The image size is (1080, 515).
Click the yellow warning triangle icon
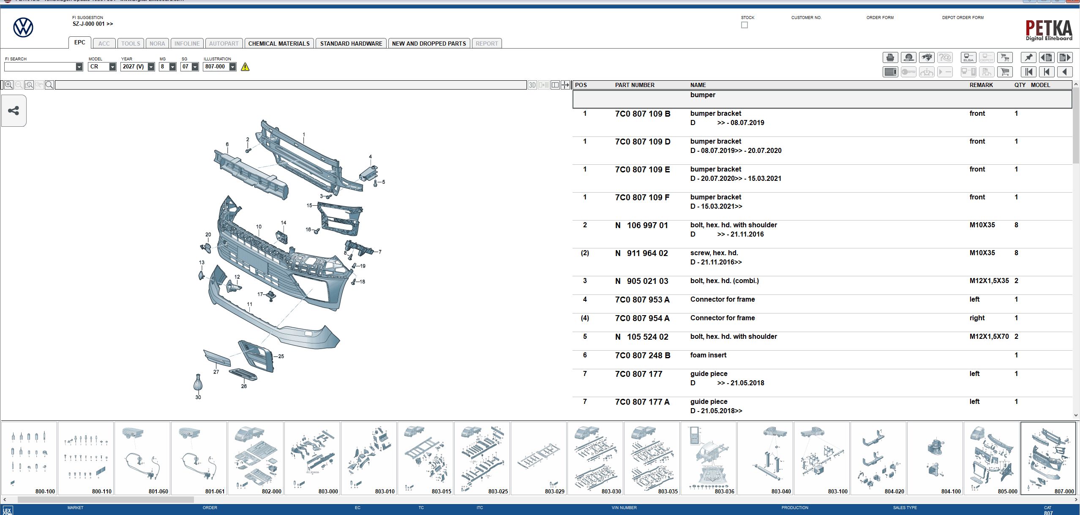point(245,67)
